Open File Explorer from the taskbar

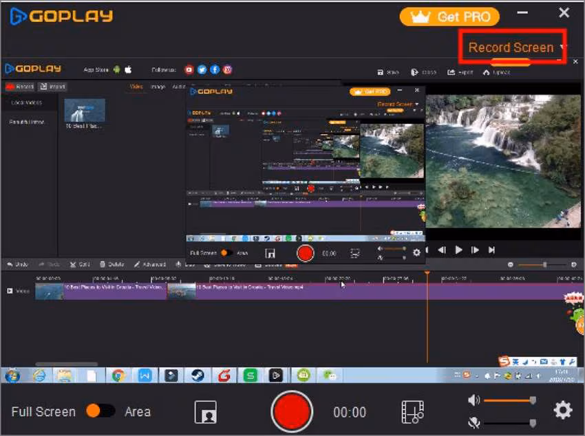coord(65,375)
